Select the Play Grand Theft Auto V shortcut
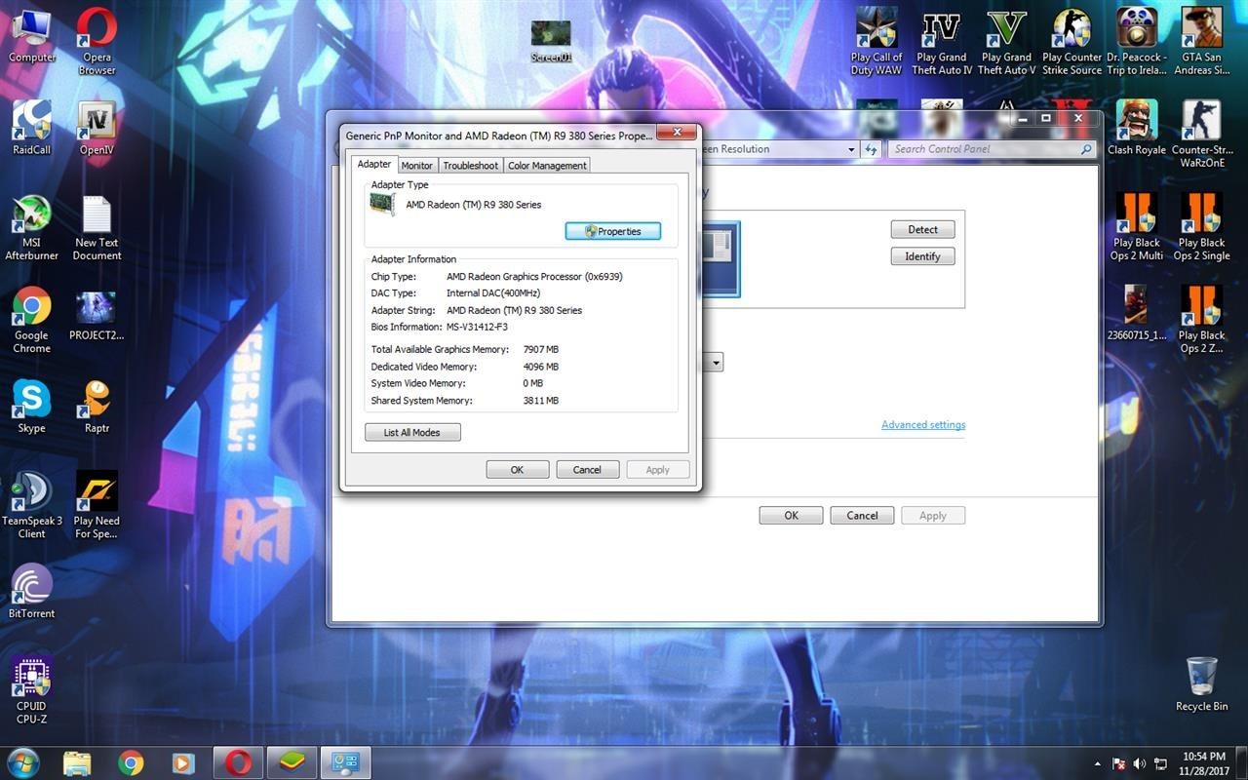 [1006, 40]
